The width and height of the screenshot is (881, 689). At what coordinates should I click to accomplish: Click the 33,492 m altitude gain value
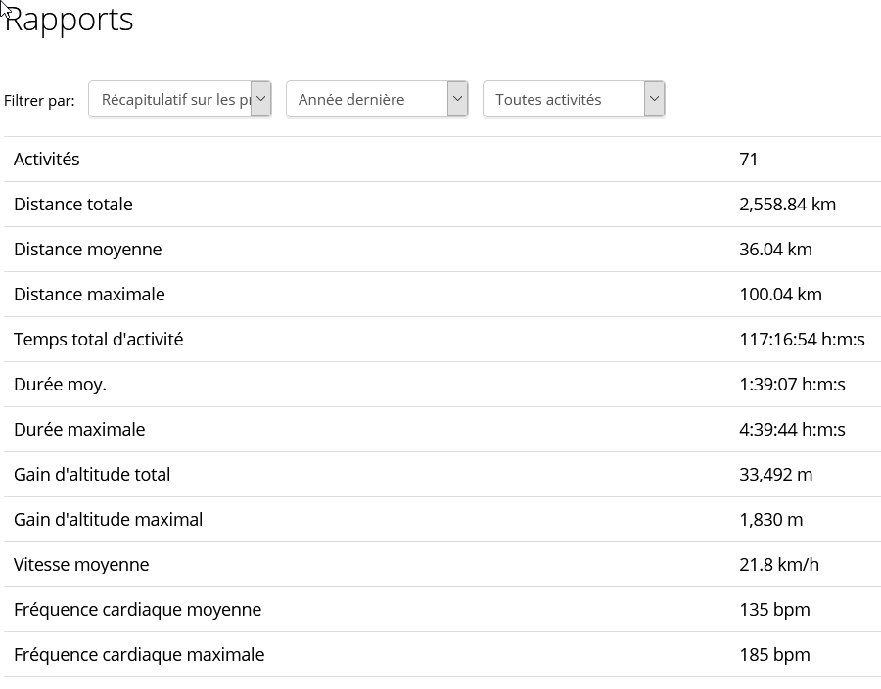click(x=775, y=474)
